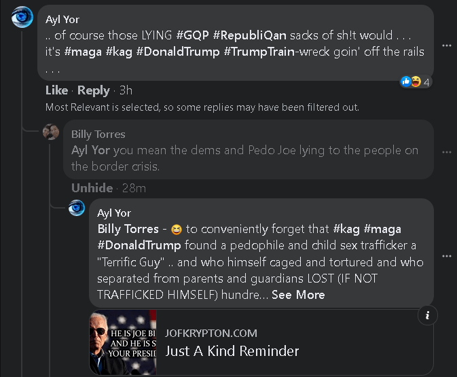
Task: Expand reply text with See More
Action: pyautogui.click(x=298, y=295)
